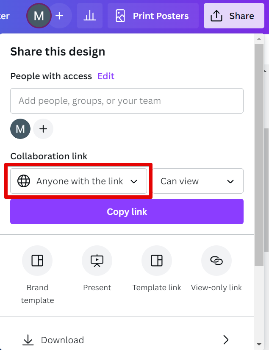
Task: Open the Brand template icon
Action: click(37, 261)
